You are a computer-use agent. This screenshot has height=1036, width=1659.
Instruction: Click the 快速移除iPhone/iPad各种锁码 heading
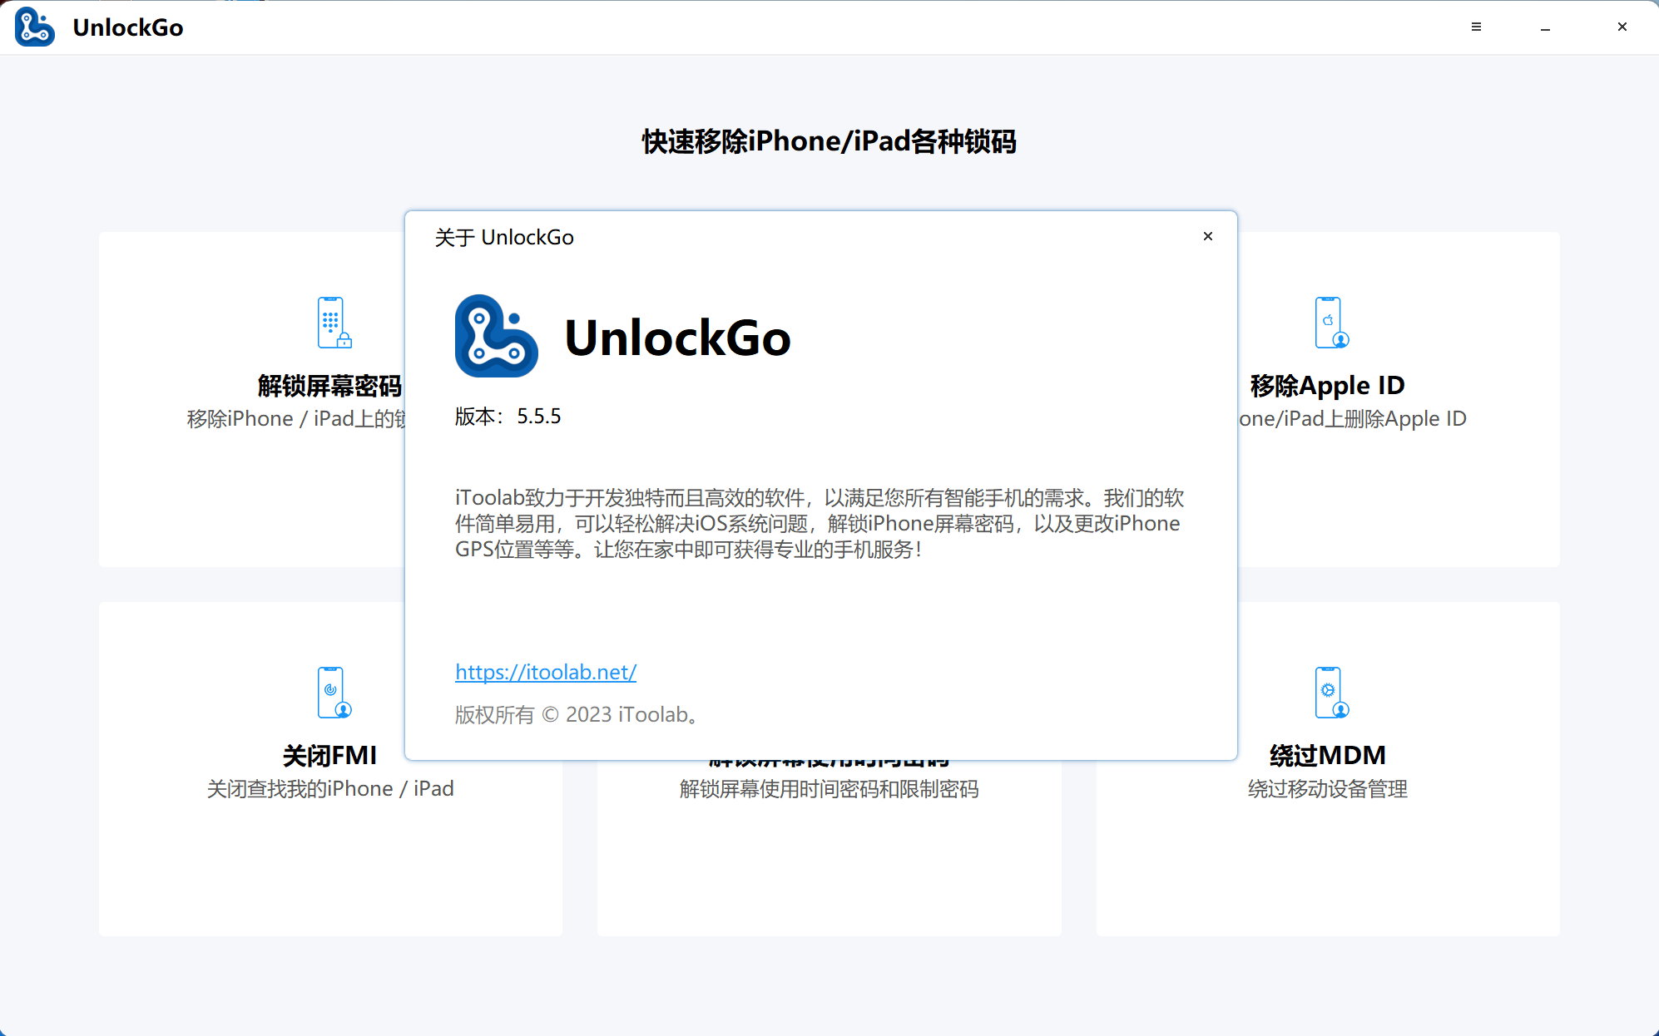click(829, 141)
